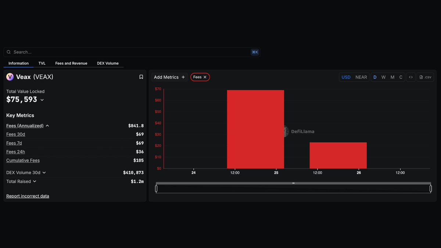This screenshot has height=248, width=441.
Task: Click the $75,593 TVL value
Action: coord(22,100)
